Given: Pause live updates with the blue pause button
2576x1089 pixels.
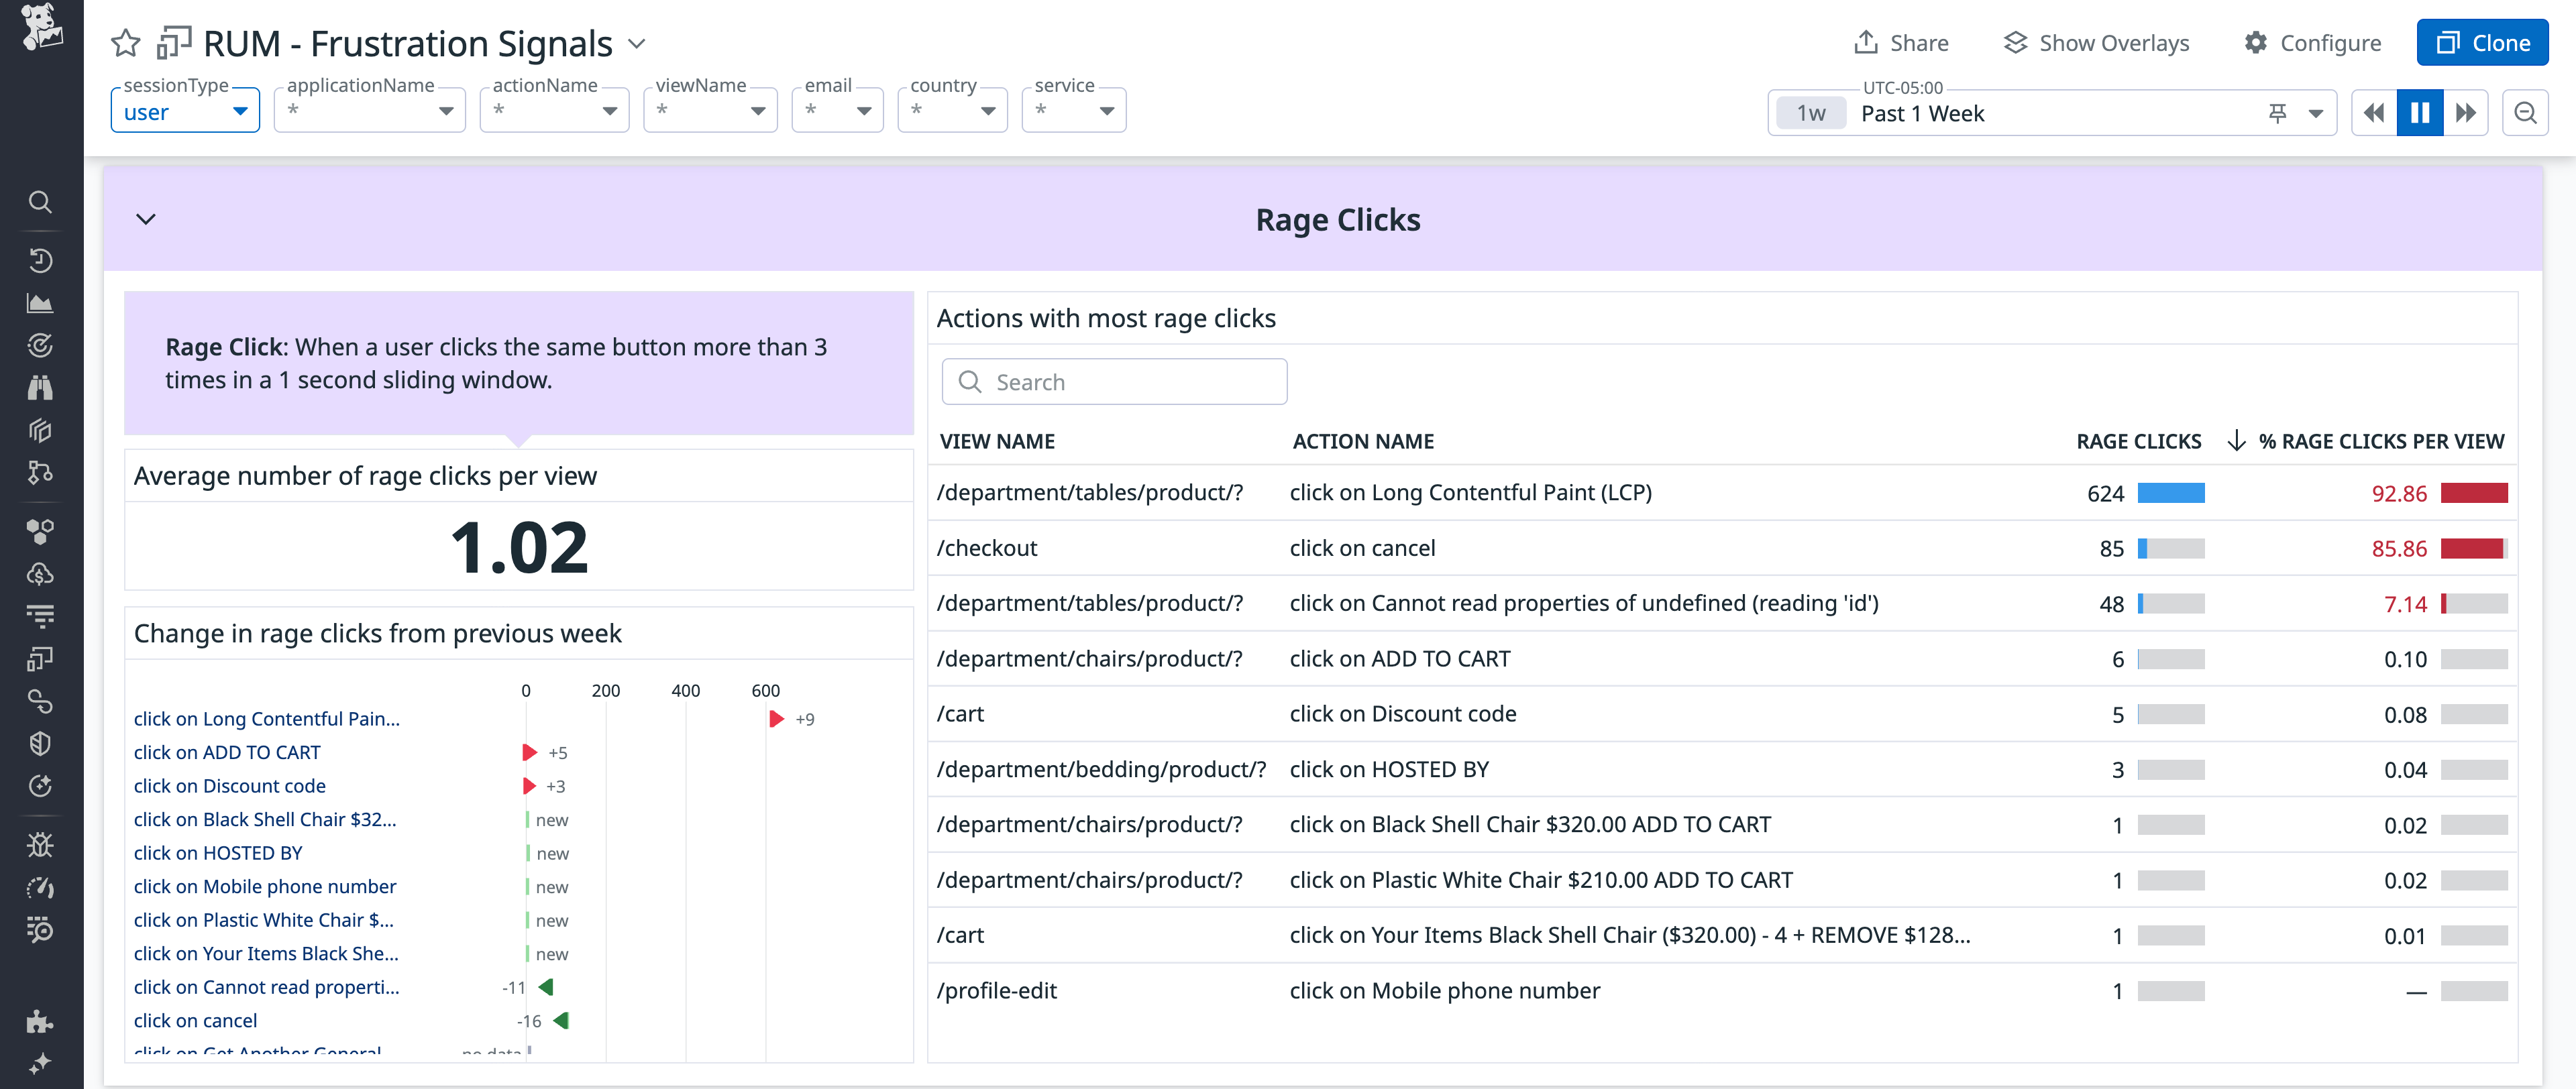Looking at the screenshot, I should tap(2419, 112).
